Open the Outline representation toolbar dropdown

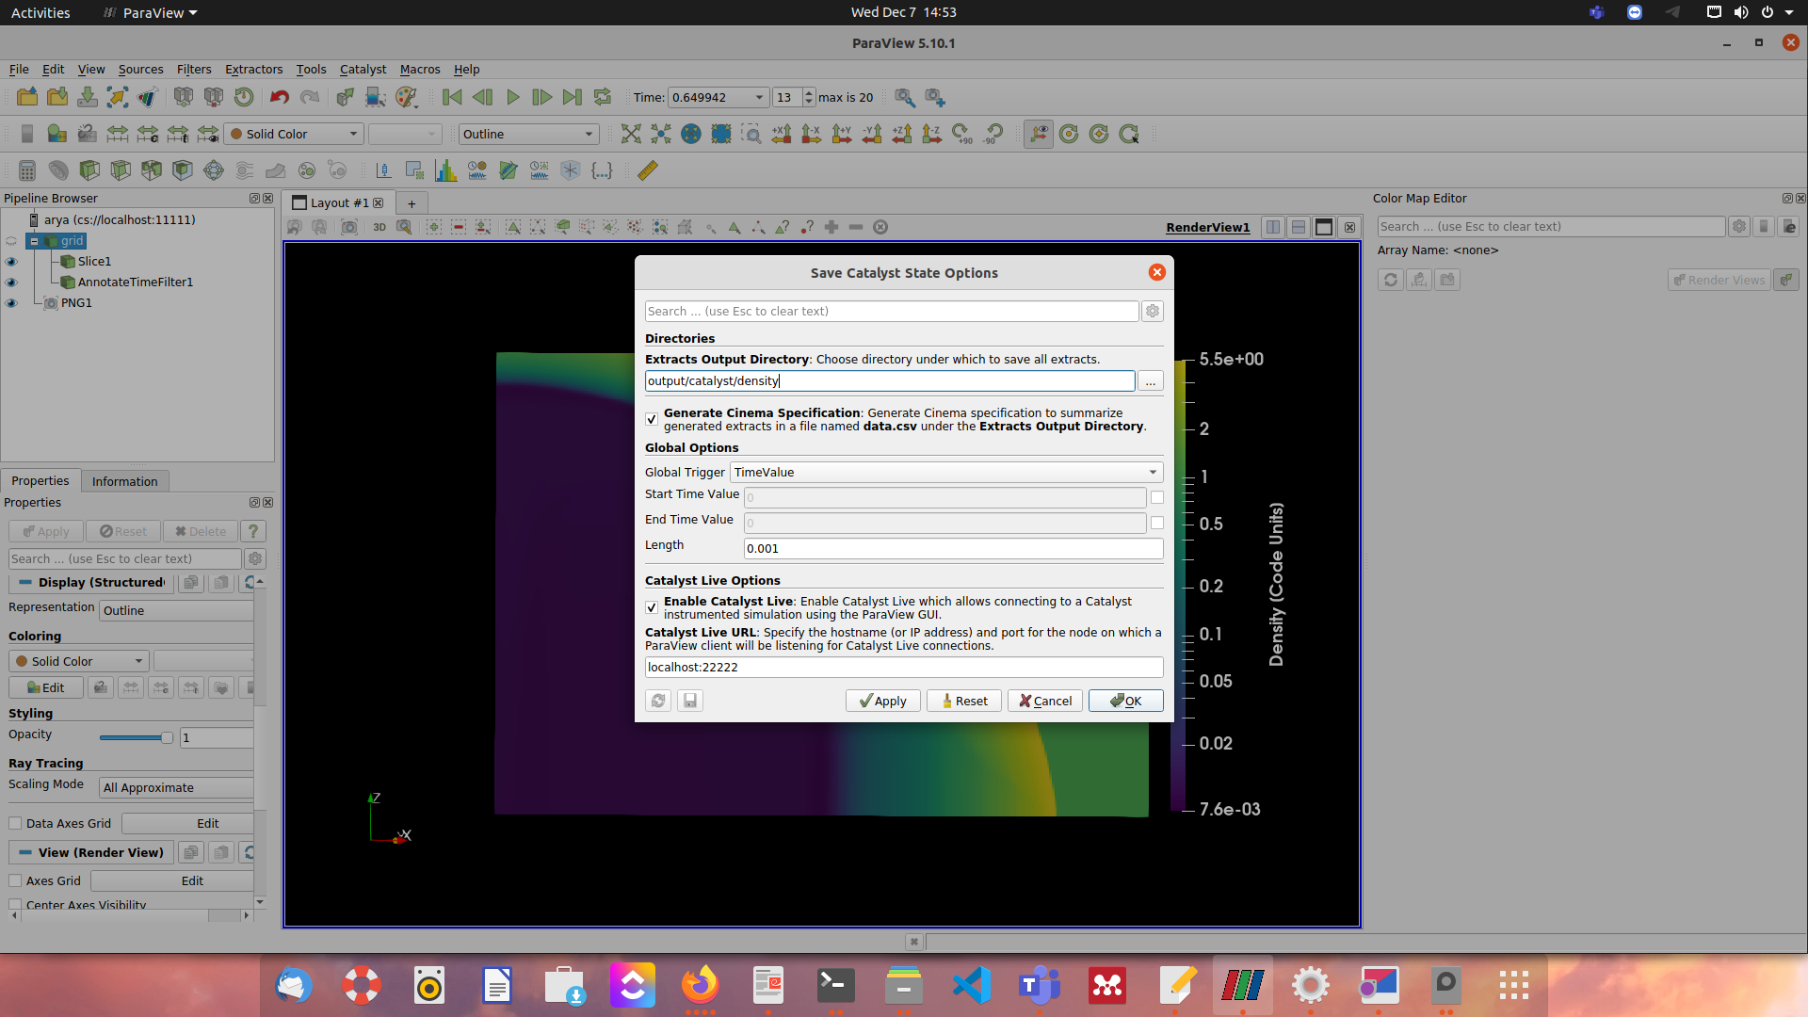[528, 134]
